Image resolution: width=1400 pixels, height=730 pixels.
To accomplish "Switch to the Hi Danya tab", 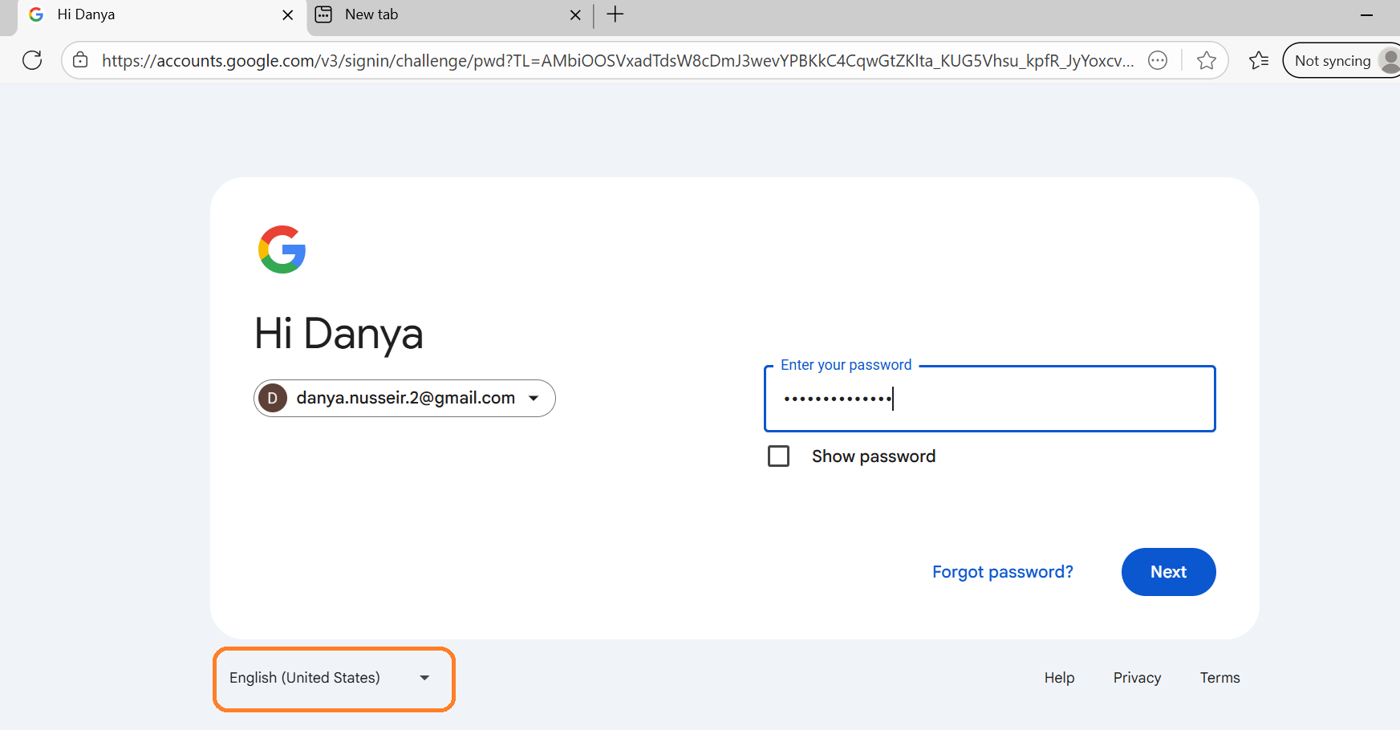I will click(x=162, y=15).
